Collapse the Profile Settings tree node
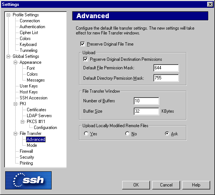Image resolution: width=215 pixels, height=195 pixels. click(x=9, y=15)
